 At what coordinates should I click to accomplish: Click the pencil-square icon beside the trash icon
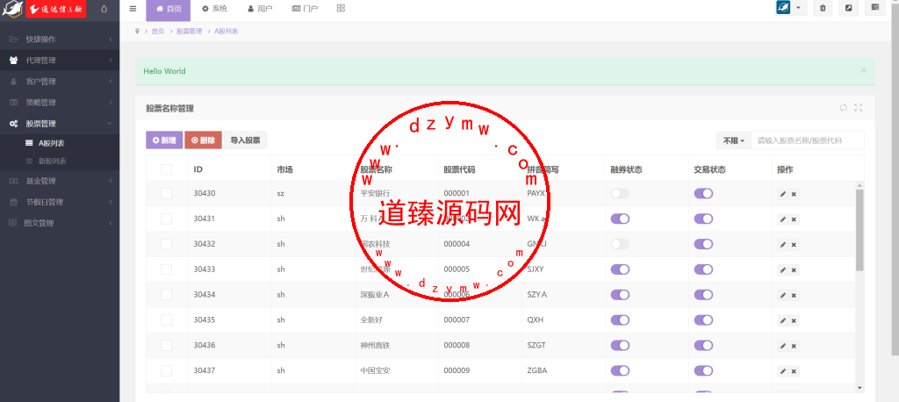tap(849, 8)
